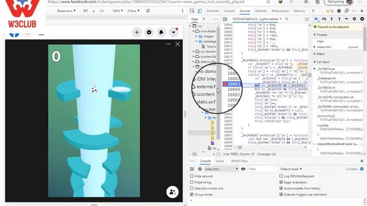This screenshot has width=367, height=206.
Task: Create a live expression eye icon
Action: (243, 169)
